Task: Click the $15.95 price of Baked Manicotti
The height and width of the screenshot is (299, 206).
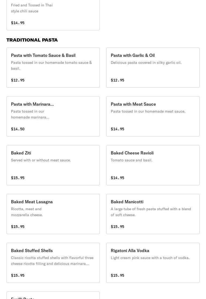Action: (x=117, y=227)
